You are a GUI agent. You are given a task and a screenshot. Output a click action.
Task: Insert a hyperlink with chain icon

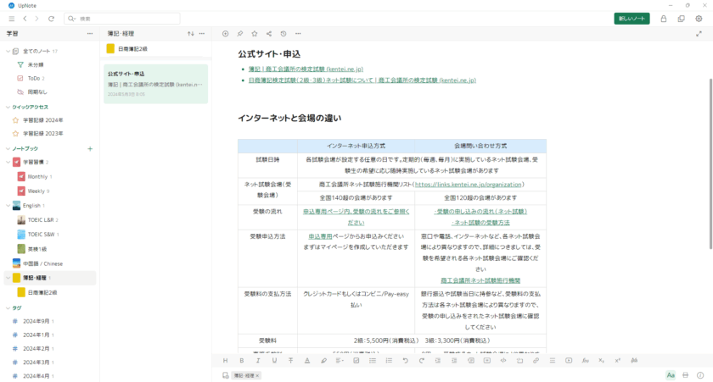tap(536, 361)
